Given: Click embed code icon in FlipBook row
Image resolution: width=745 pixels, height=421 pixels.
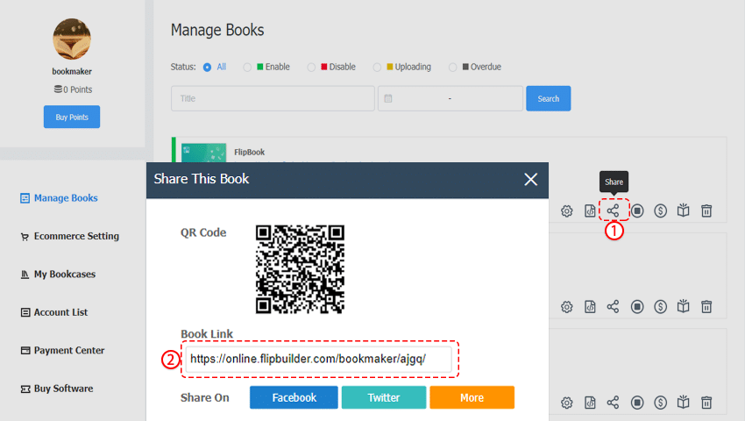Looking at the screenshot, I should [x=590, y=210].
